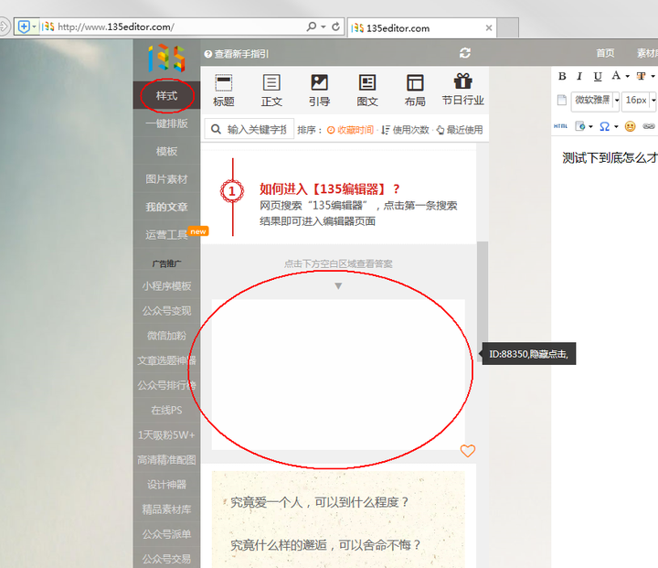Open the 图文 style category
This screenshot has height=568, width=658.
tap(367, 91)
